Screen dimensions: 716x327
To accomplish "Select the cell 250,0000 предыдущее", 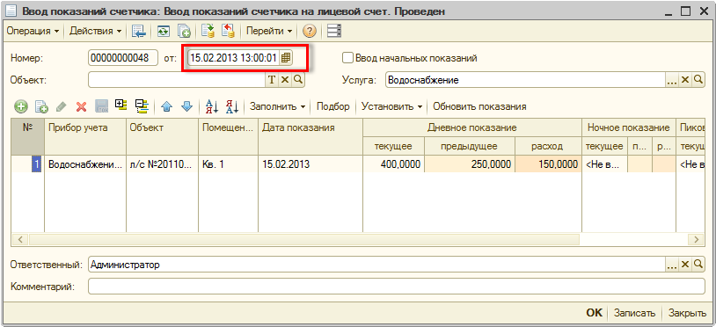I will point(470,164).
